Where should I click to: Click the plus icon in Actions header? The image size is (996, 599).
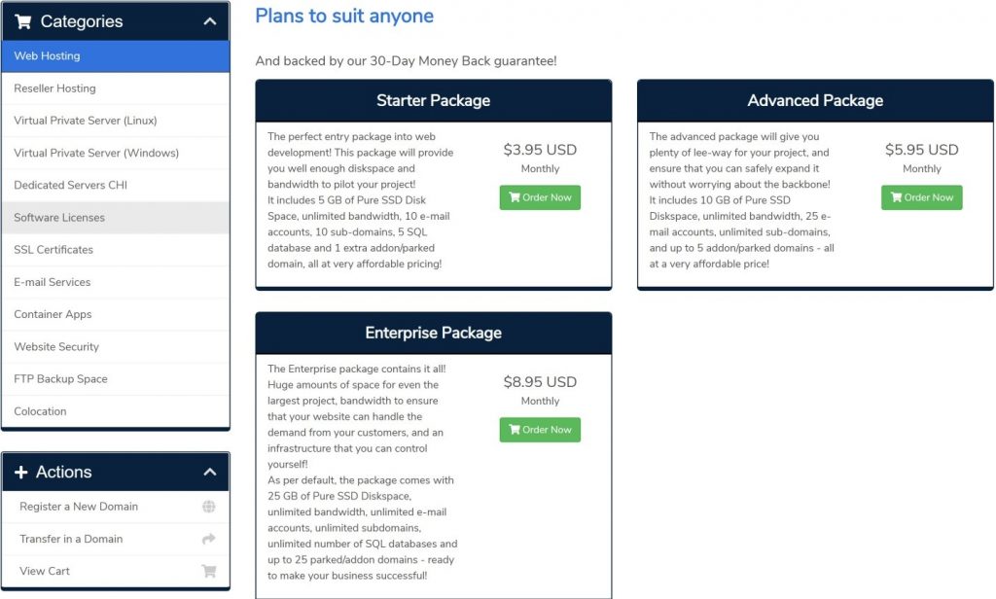(21, 473)
